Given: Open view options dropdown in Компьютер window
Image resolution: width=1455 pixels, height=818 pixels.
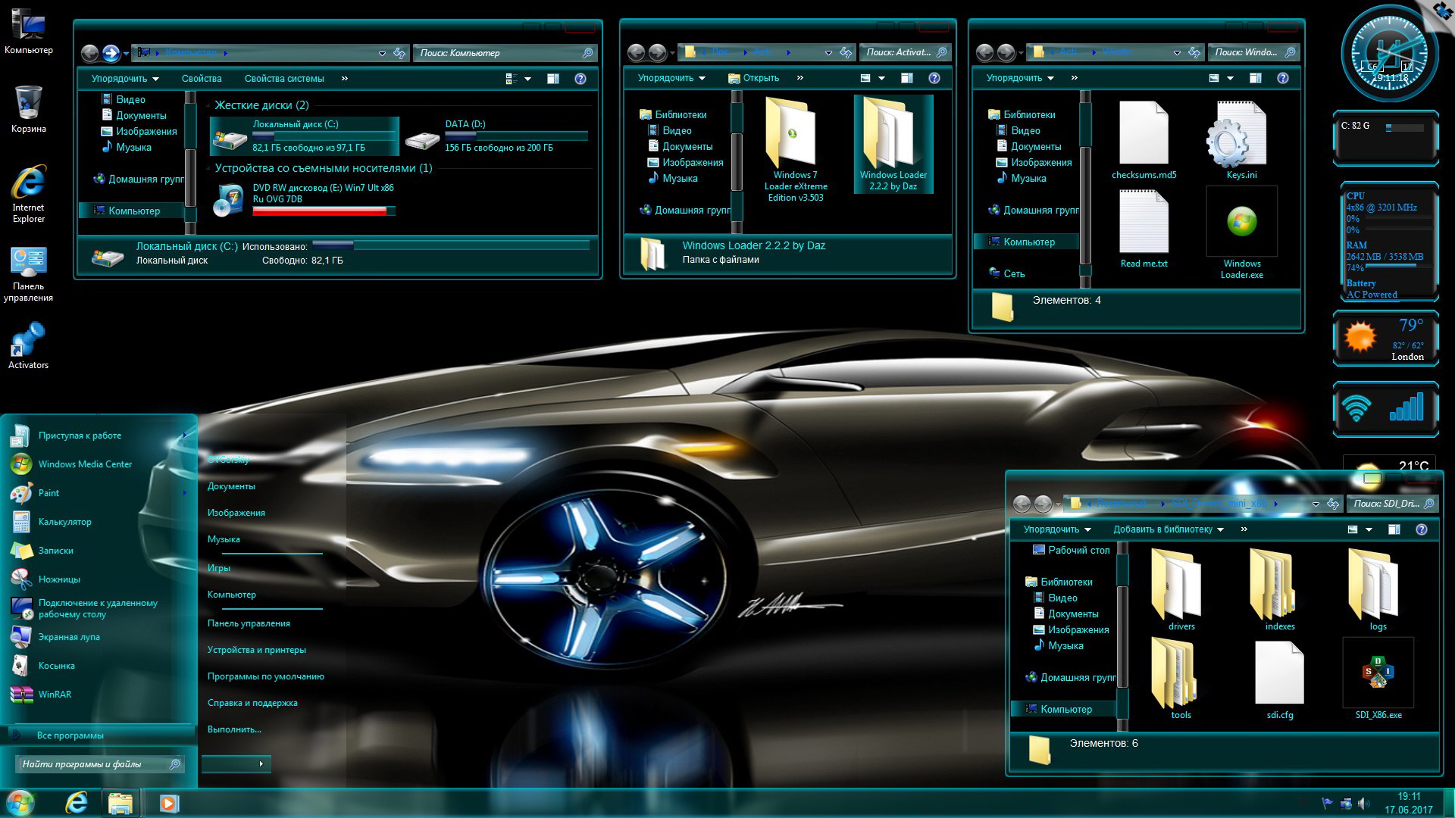Looking at the screenshot, I should coord(527,79).
